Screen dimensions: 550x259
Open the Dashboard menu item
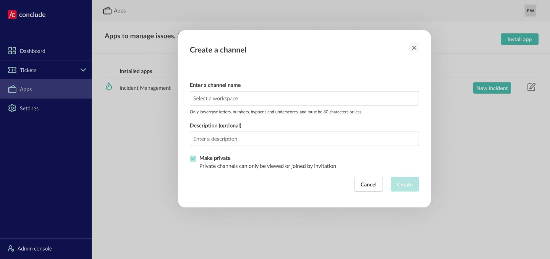click(32, 51)
